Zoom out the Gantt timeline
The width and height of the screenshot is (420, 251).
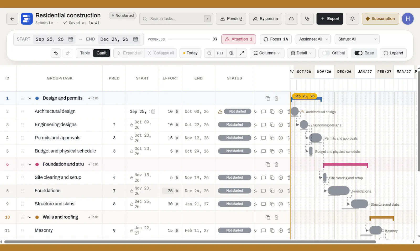click(x=209, y=53)
